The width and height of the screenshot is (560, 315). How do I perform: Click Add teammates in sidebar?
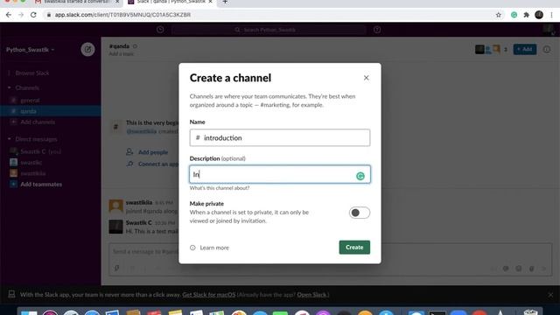coord(41,185)
